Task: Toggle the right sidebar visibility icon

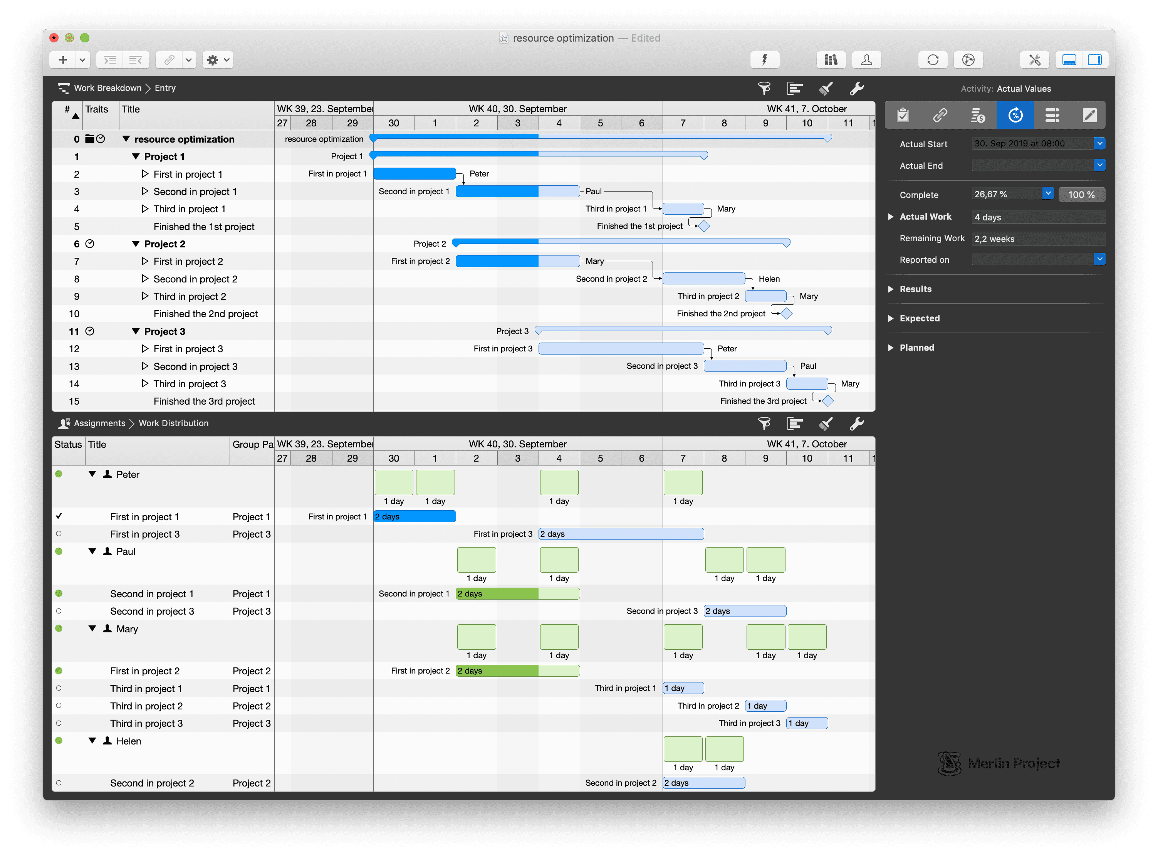Action: pyautogui.click(x=1095, y=59)
